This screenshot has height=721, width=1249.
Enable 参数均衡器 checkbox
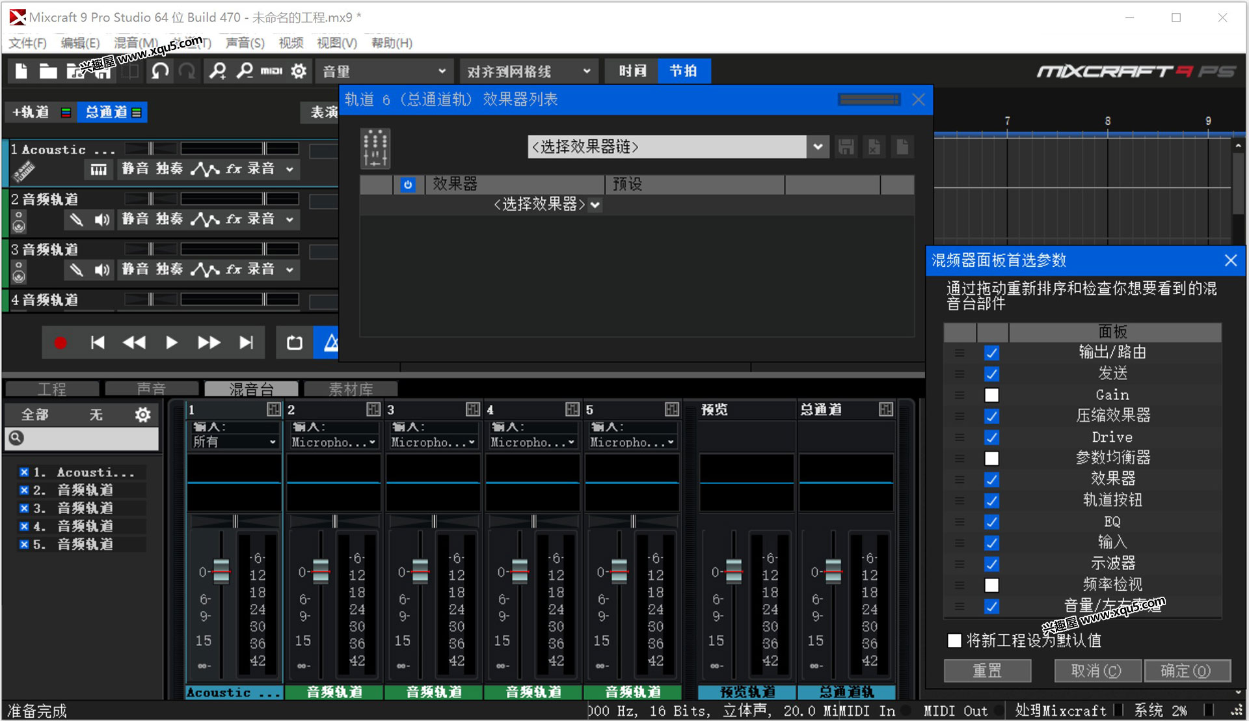tap(992, 458)
